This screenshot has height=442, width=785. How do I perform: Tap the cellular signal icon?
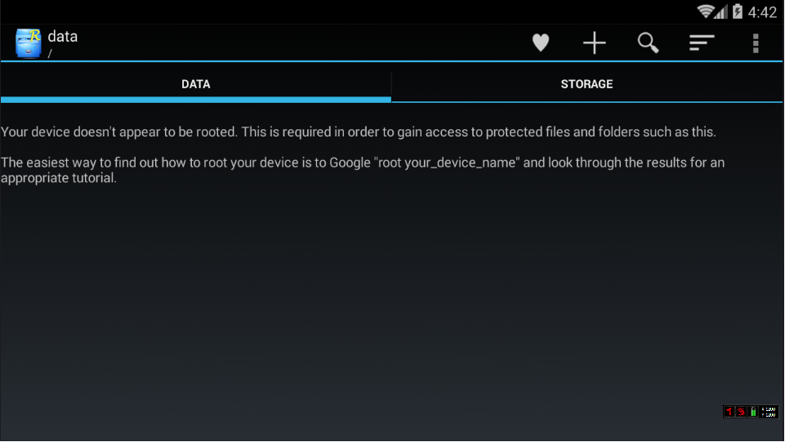(x=720, y=11)
